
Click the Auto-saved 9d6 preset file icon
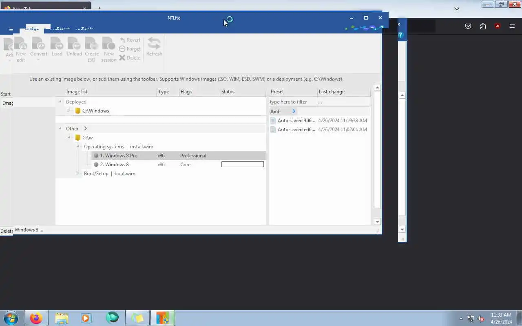pyautogui.click(x=273, y=121)
